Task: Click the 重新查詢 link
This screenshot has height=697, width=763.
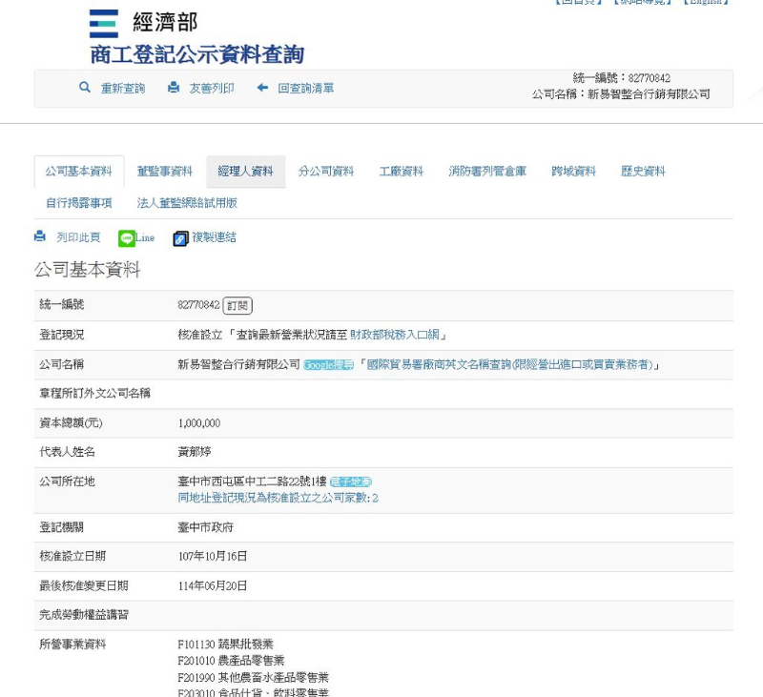Action: pyautogui.click(x=123, y=88)
